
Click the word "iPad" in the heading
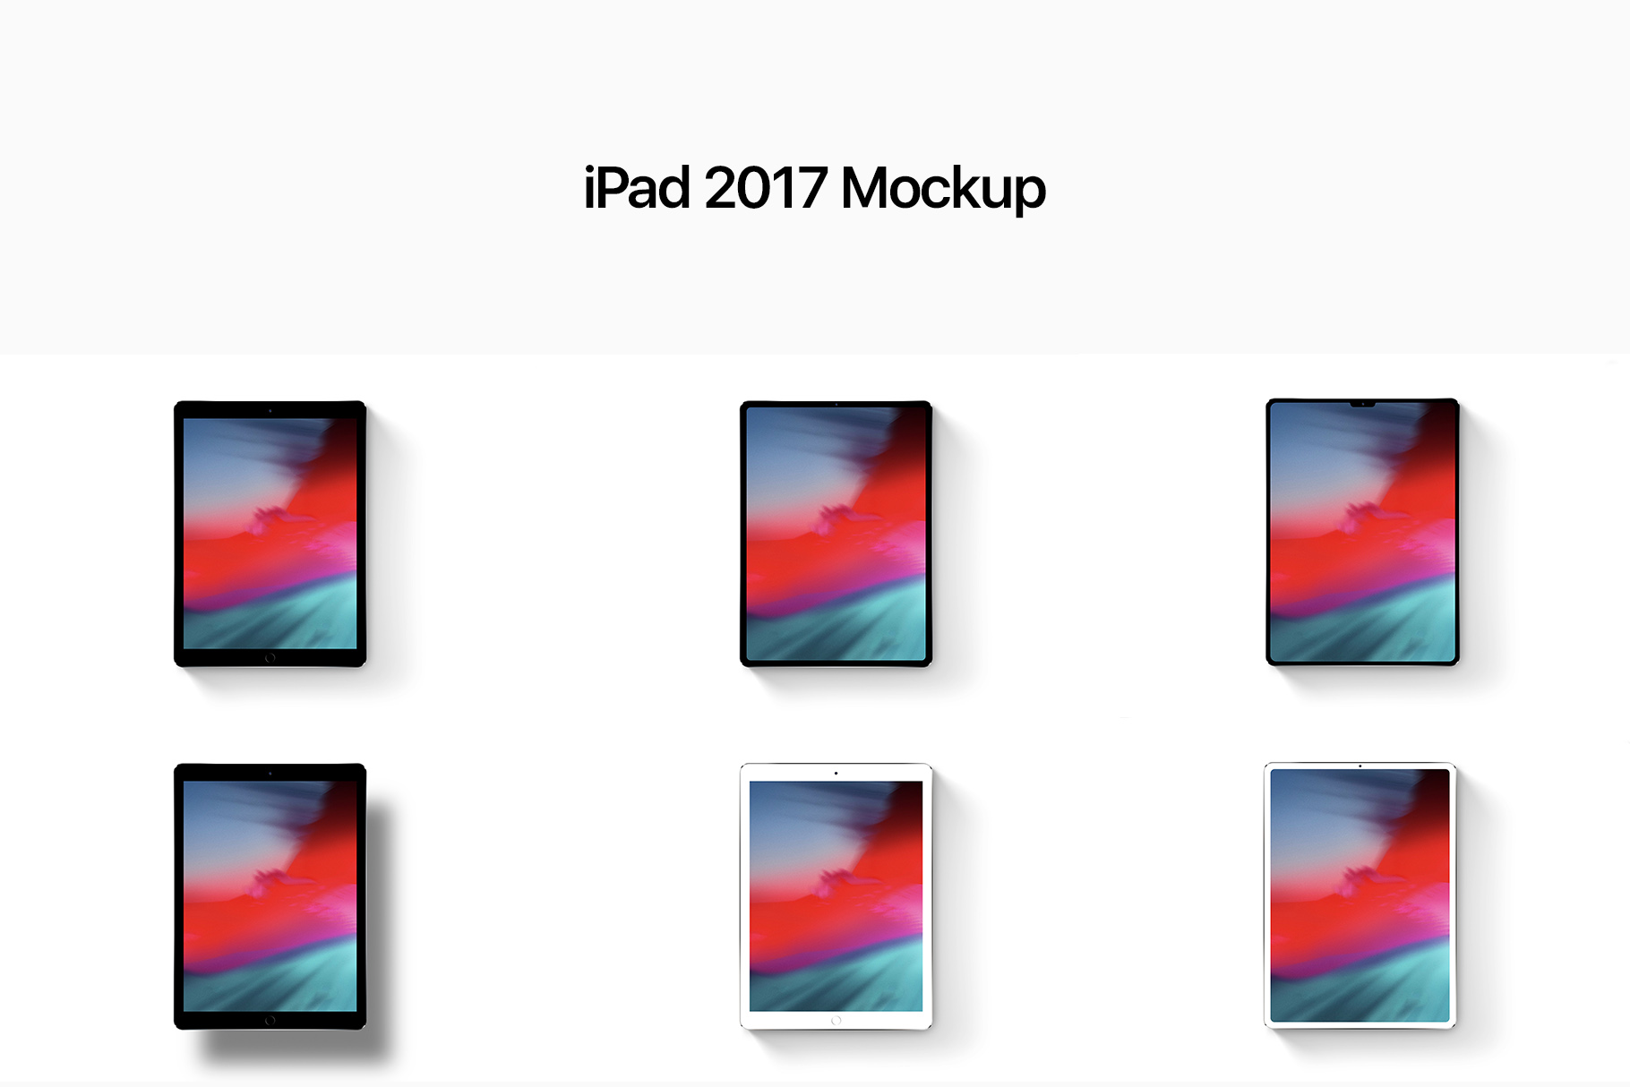tap(637, 188)
